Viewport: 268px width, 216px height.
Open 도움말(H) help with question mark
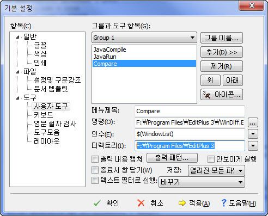point(239,203)
